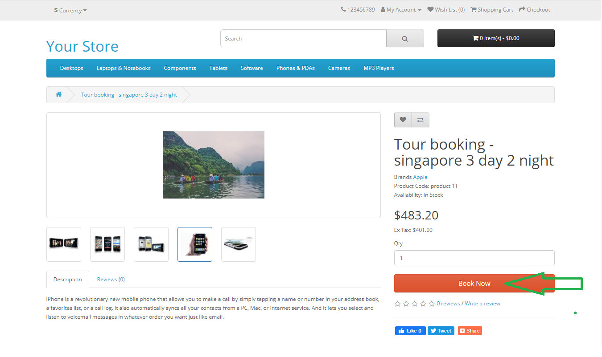
Task: Add product to wish list heart icon
Action: coord(403,120)
